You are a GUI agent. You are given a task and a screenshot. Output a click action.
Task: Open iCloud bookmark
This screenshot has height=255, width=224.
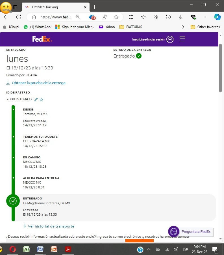coord(11,27)
